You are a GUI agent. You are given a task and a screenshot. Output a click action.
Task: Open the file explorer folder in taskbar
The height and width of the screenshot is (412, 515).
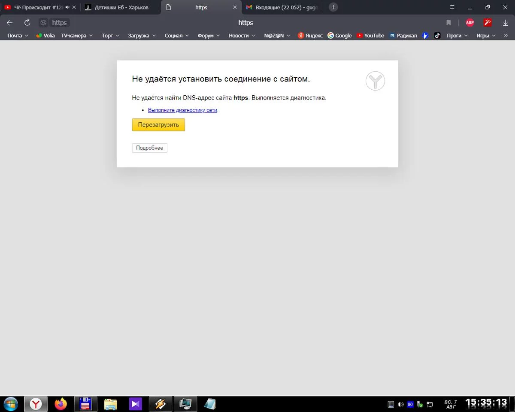(x=111, y=404)
